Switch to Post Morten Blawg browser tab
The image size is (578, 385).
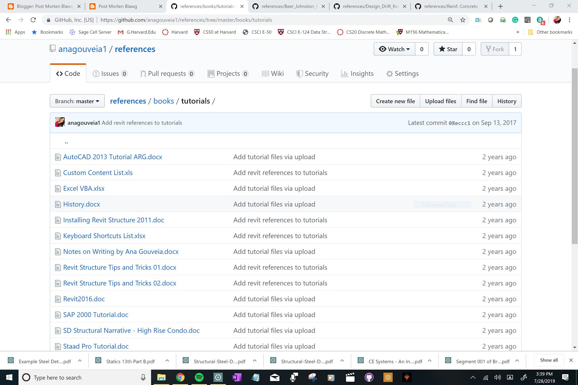click(125, 6)
